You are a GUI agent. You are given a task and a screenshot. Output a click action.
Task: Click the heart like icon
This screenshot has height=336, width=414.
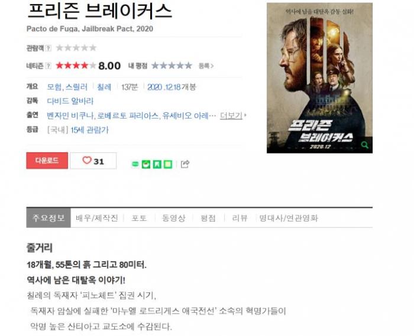pyautogui.click(x=87, y=160)
